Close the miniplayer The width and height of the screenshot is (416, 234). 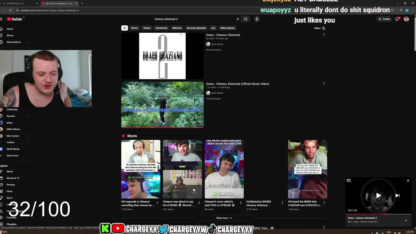(408, 181)
